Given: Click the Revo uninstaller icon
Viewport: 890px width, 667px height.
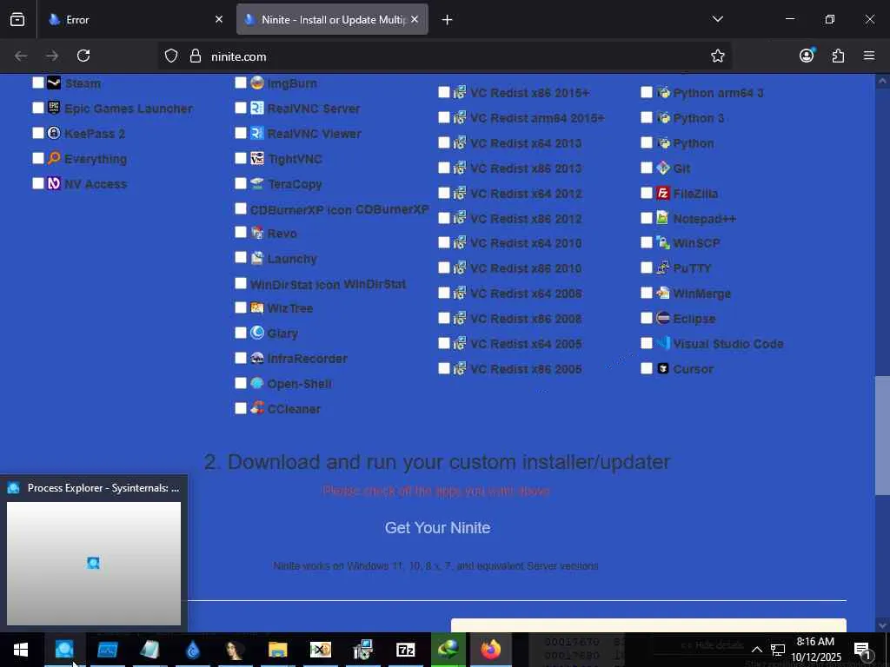Looking at the screenshot, I should pyautogui.click(x=257, y=233).
